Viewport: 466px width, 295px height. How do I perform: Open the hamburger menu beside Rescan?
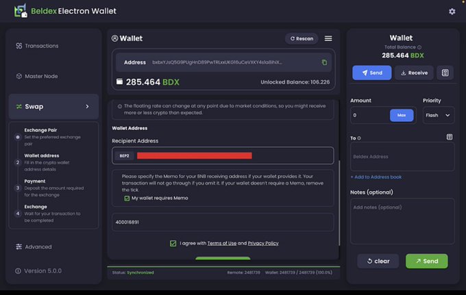(x=328, y=38)
